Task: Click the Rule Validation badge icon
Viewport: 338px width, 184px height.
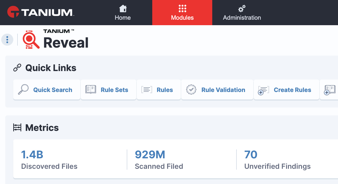Action: point(191,90)
